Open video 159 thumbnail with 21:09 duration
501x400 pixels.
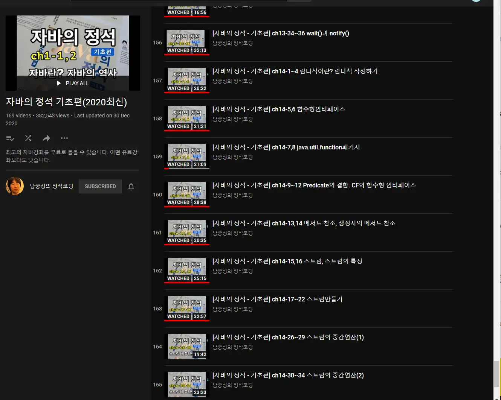[x=187, y=157]
